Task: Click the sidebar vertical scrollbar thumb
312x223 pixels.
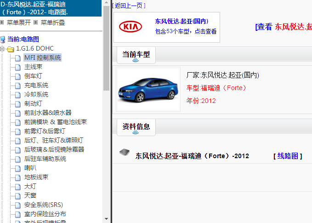Action: point(107,48)
